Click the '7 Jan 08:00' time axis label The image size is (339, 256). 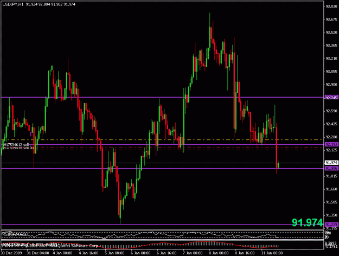[193, 253]
